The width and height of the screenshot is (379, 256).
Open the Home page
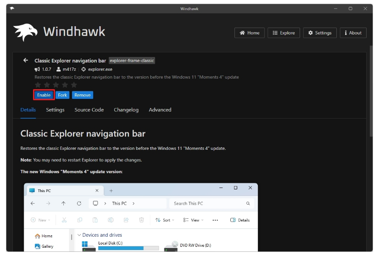pyautogui.click(x=249, y=33)
